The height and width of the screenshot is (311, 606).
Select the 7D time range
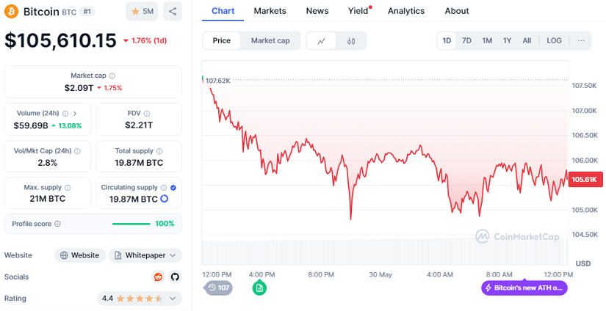point(466,41)
